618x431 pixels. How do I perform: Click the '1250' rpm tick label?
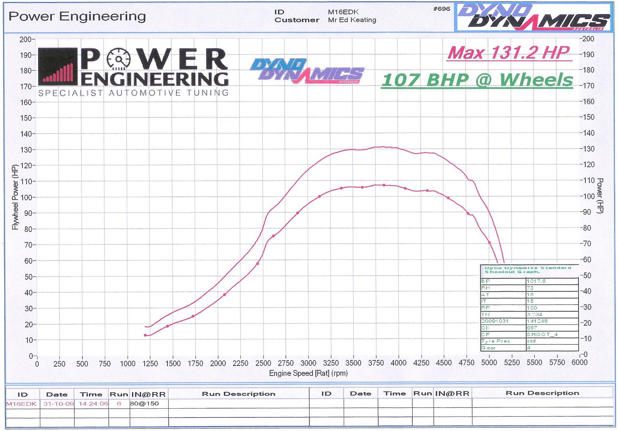tap(150, 363)
